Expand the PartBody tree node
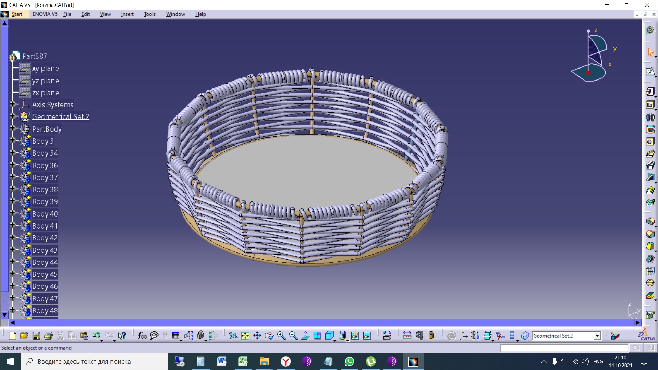This screenshot has height=370, width=658. [13, 128]
